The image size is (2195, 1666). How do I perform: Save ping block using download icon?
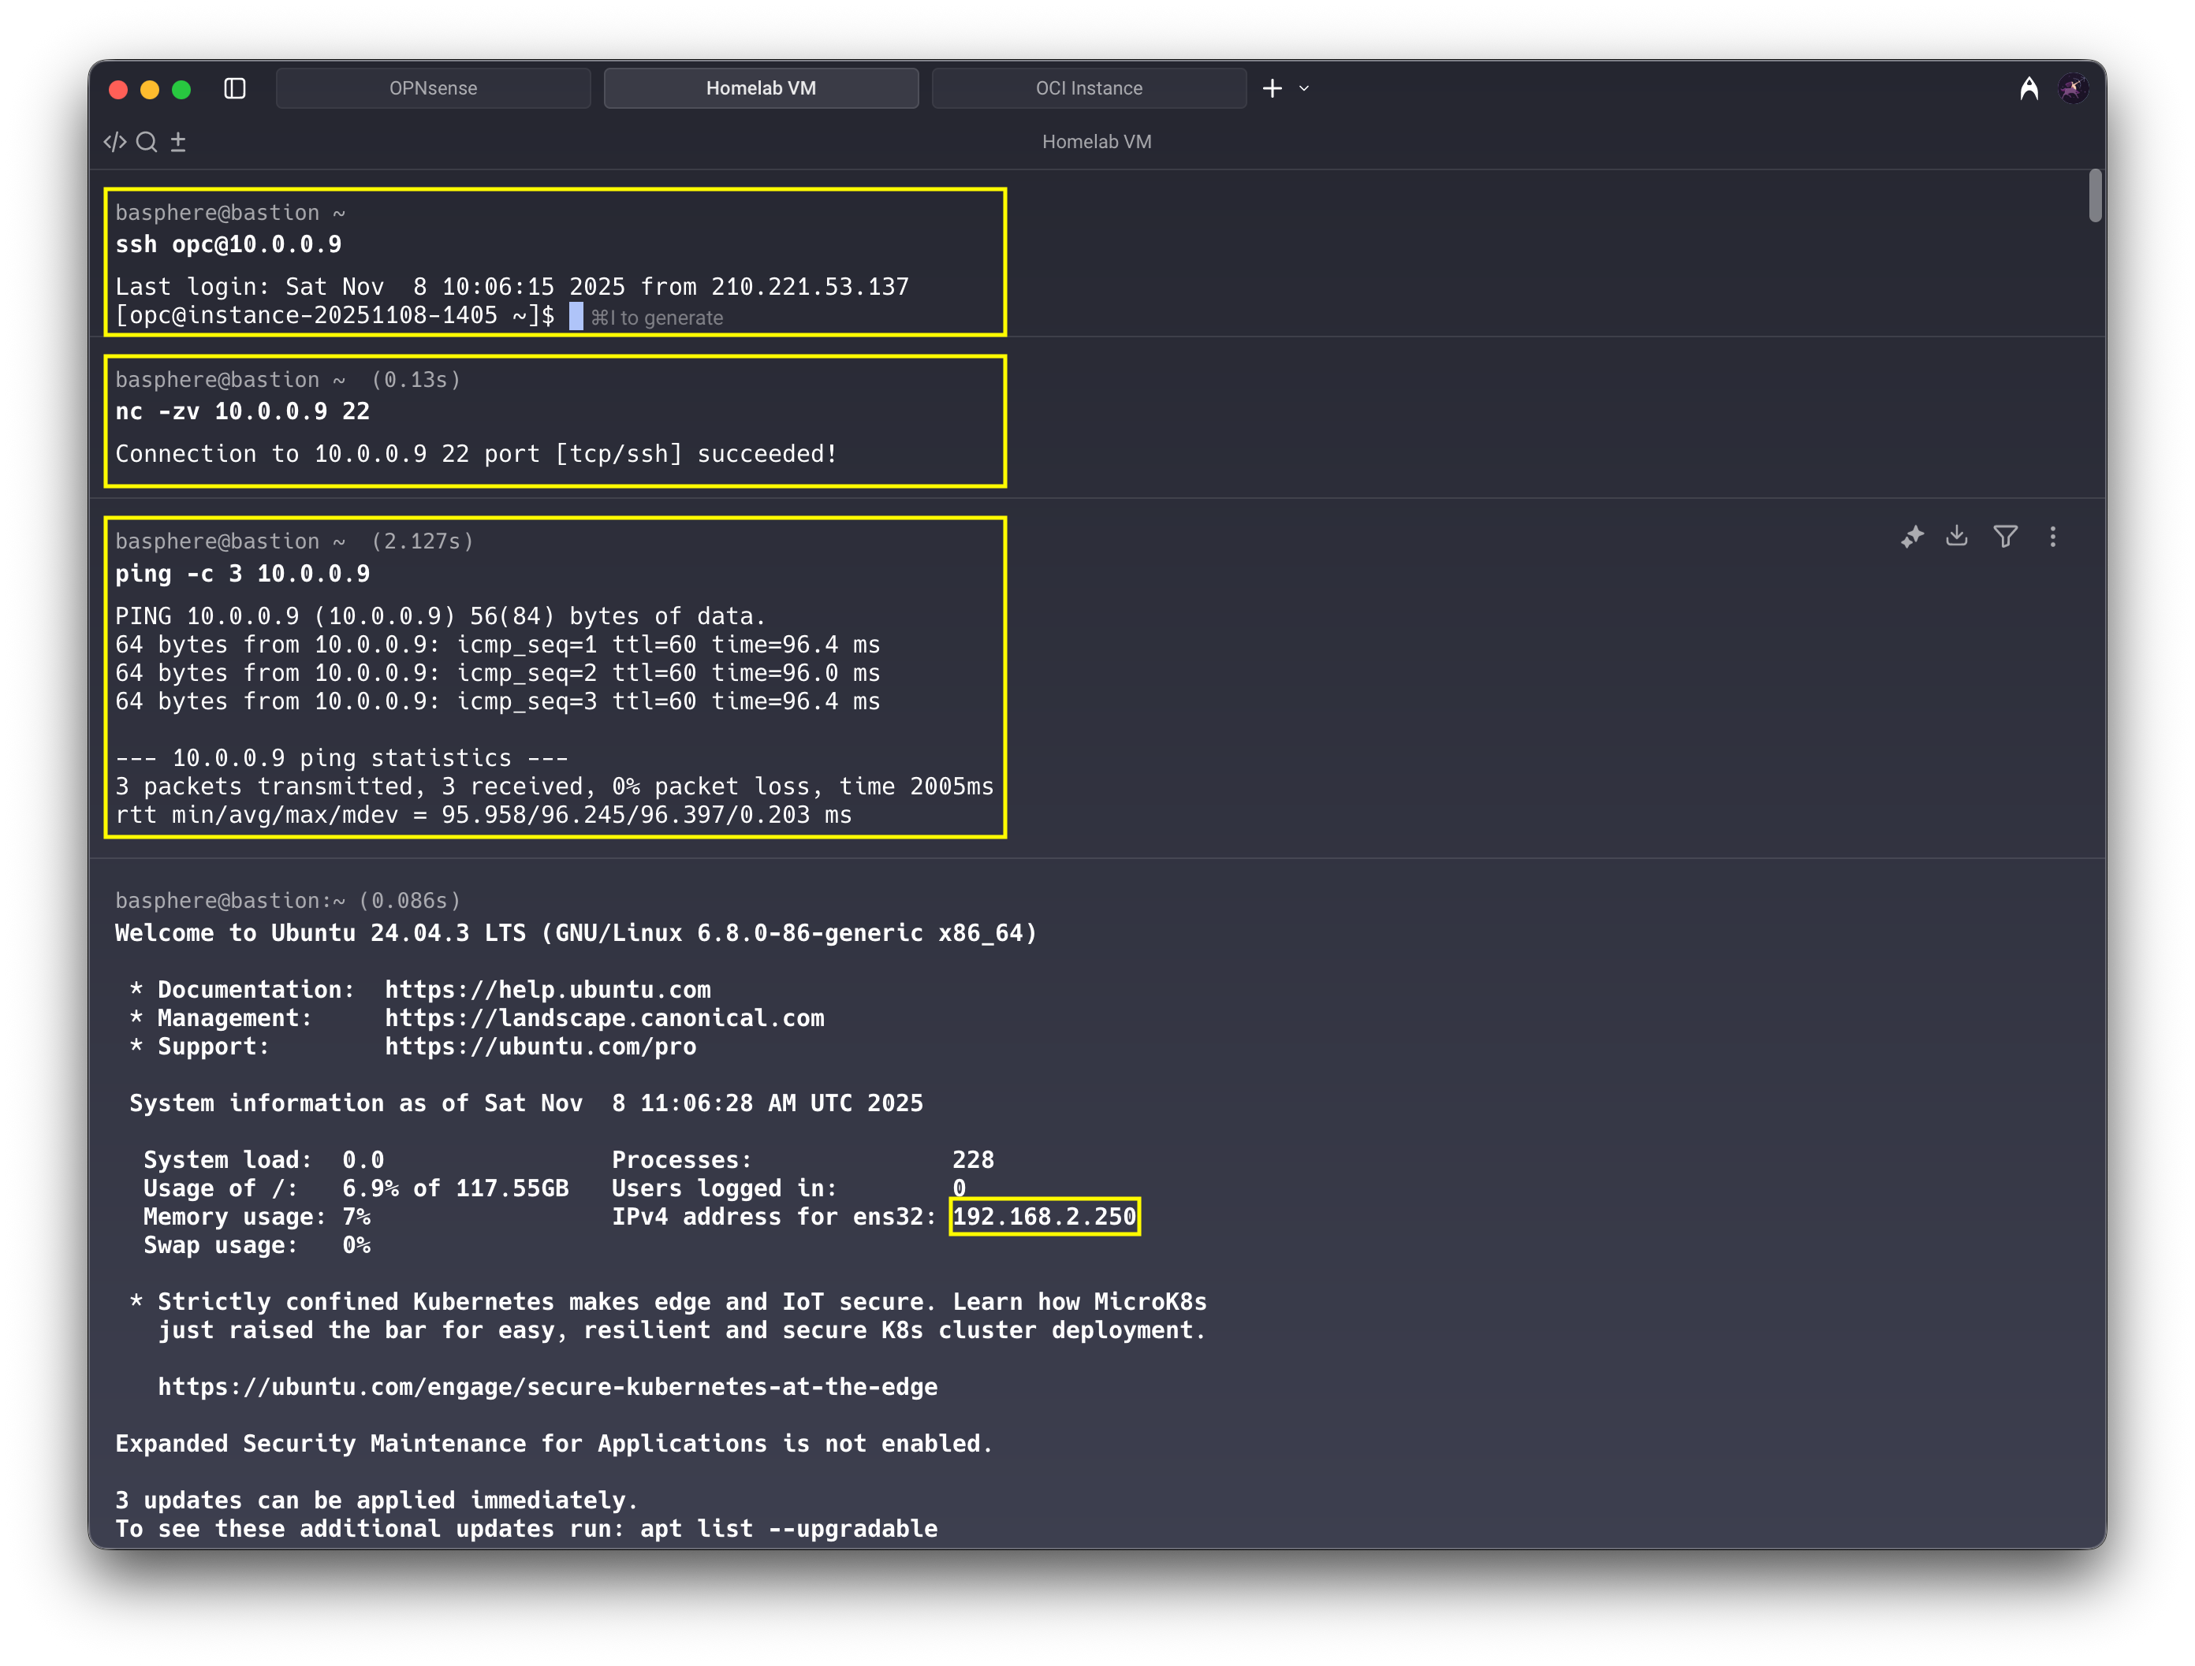point(1957,537)
